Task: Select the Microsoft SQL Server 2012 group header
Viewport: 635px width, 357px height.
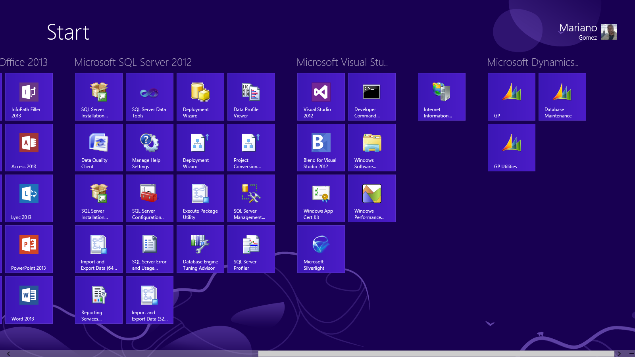Action: [x=133, y=62]
